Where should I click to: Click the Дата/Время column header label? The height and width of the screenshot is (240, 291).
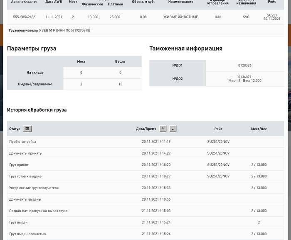pos(146,129)
